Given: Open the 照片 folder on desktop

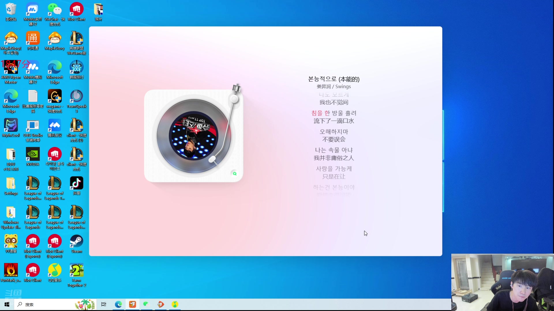Looking at the screenshot, I should point(98,12).
